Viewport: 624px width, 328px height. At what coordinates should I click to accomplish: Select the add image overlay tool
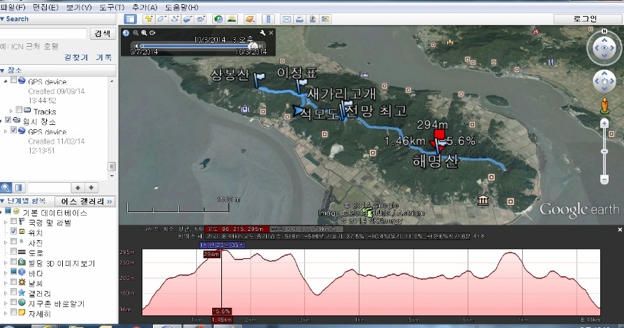(x=188, y=19)
